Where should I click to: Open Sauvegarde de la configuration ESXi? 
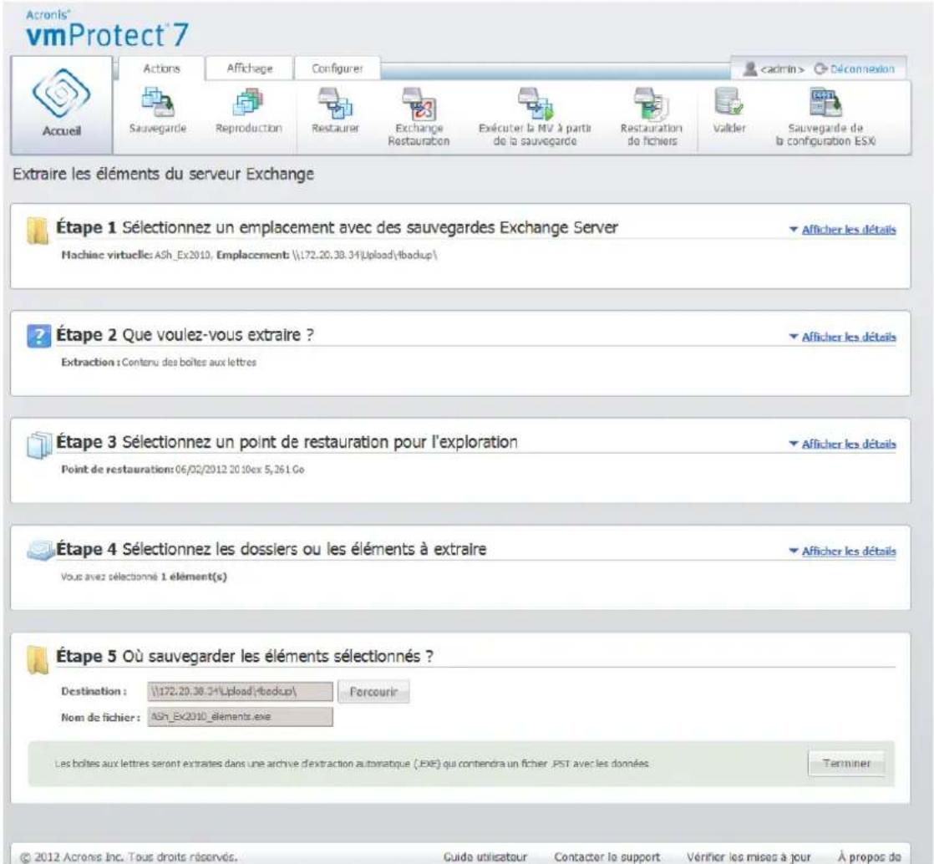pos(825,117)
